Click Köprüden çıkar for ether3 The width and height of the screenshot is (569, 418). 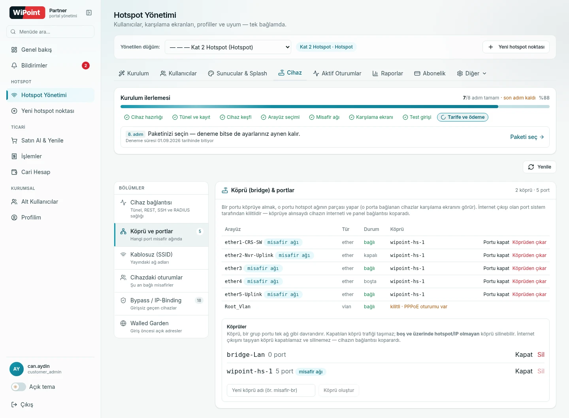[x=529, y=268]
